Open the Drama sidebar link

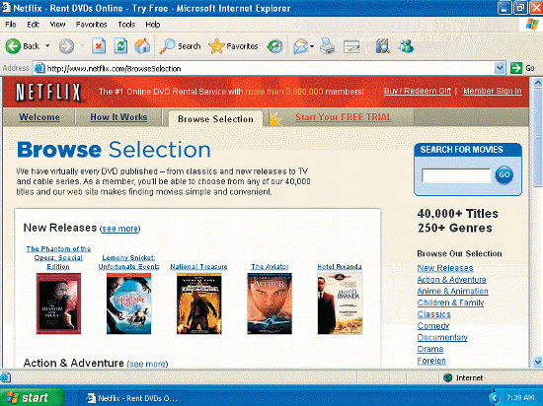pos(430,349)
